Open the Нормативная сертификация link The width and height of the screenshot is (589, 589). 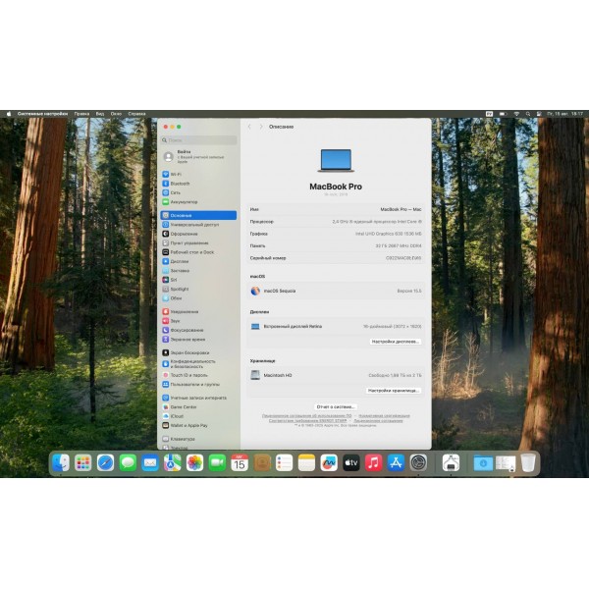tap(384, 416)
